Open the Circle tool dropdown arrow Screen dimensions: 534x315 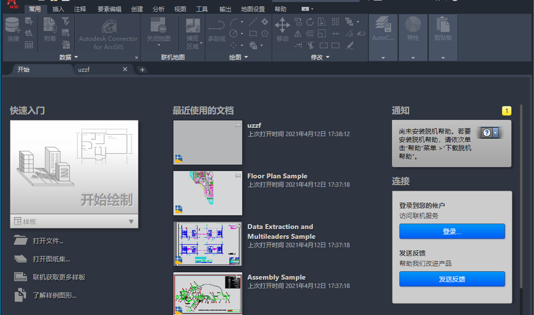242,33
